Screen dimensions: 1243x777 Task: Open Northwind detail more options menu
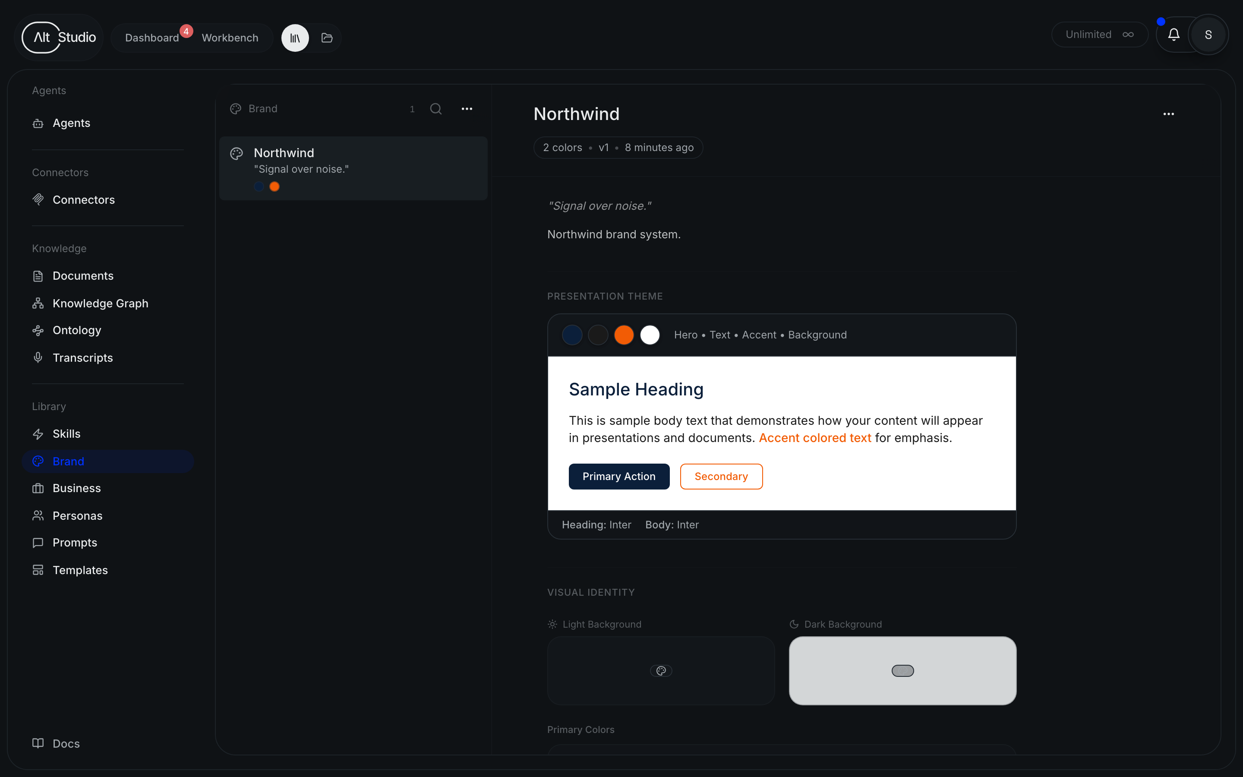(x=1168, y=114)
